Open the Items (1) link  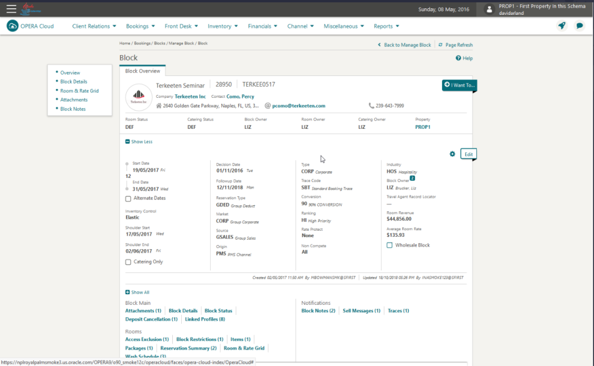[x=240, y=339]
